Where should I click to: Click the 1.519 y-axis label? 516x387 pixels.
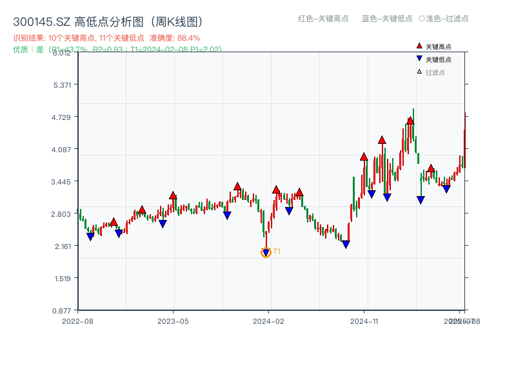tap(63, 279)
